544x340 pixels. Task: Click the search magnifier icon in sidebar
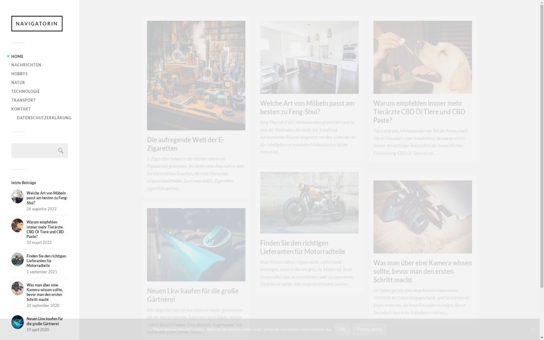[x=61, y=151]
